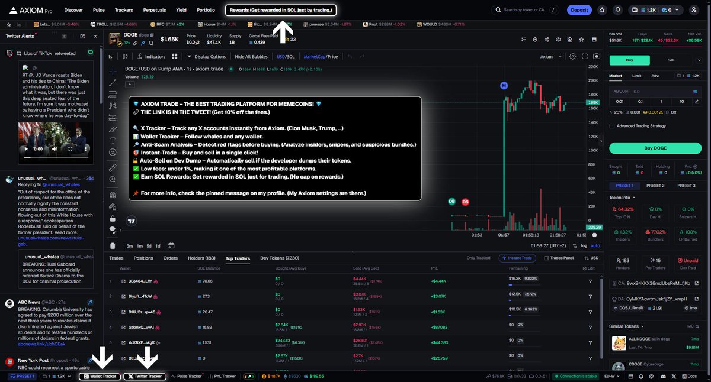
Task: Click undo arrow in chart toolbar
Action: coord(350,57)
